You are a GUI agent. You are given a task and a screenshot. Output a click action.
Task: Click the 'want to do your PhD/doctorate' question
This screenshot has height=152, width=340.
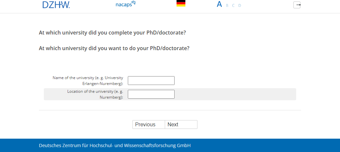114,48
